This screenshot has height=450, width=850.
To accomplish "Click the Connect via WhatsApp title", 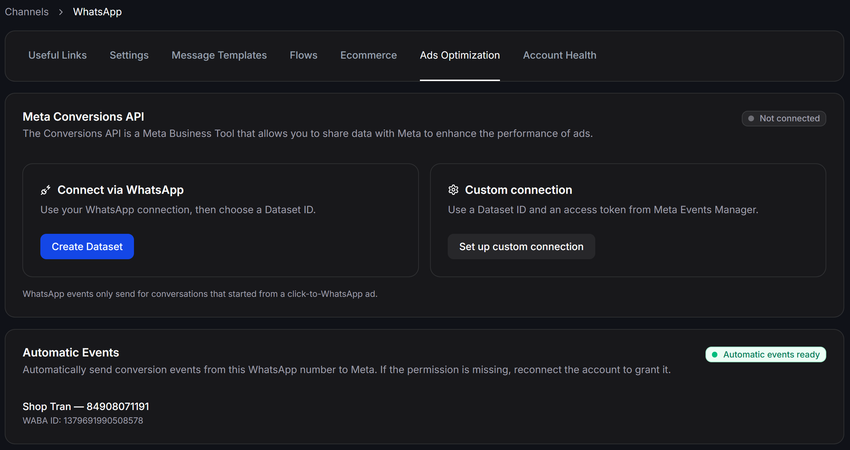I will coord(121,190).
